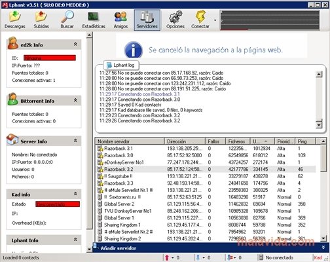Click the log line Conectando con Razorback 3.1
This screenshot has height=262, width=330.
point(139,94)
